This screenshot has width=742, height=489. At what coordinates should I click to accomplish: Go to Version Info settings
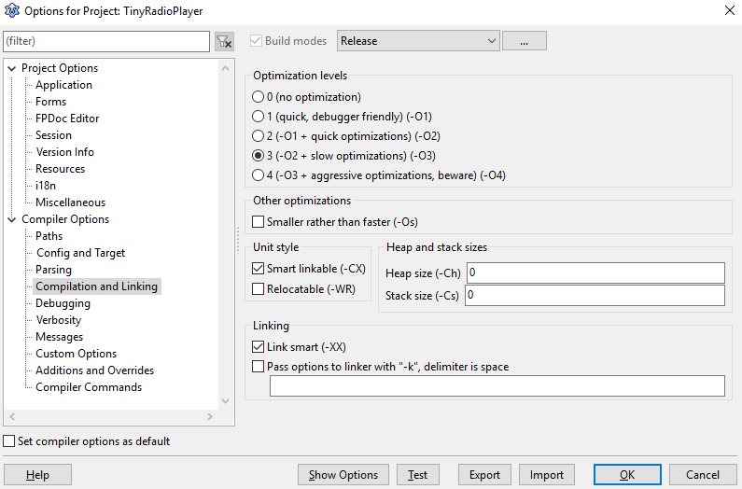click(64, 152)
